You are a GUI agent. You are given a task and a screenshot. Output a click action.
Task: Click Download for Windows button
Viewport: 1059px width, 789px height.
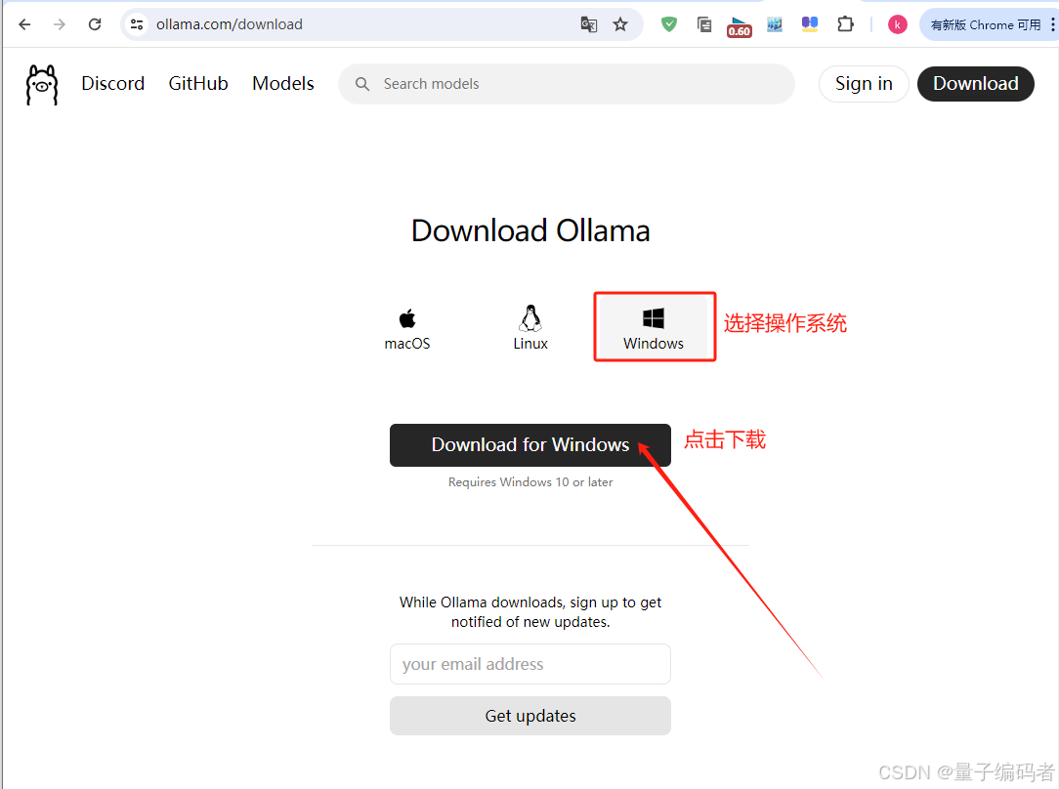(530, 444)
